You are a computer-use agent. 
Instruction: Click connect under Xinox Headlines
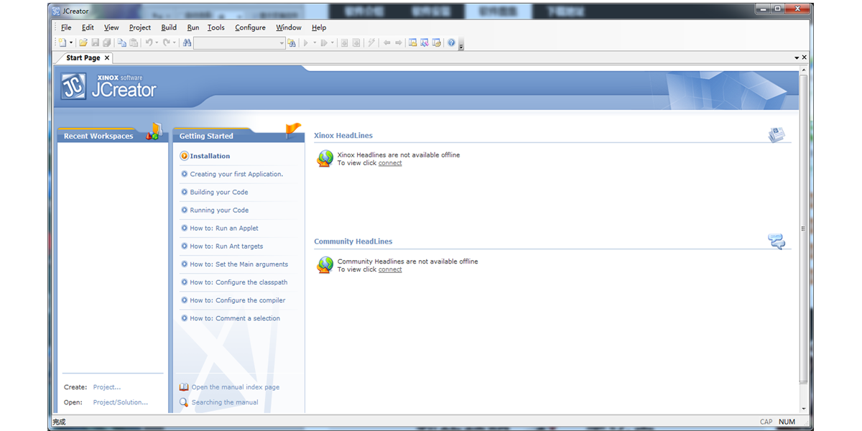(390, 163)
